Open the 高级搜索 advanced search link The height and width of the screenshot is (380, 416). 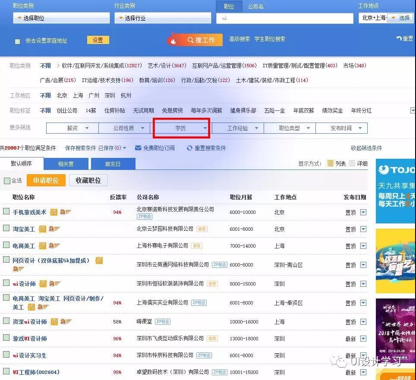pos(240,39)
